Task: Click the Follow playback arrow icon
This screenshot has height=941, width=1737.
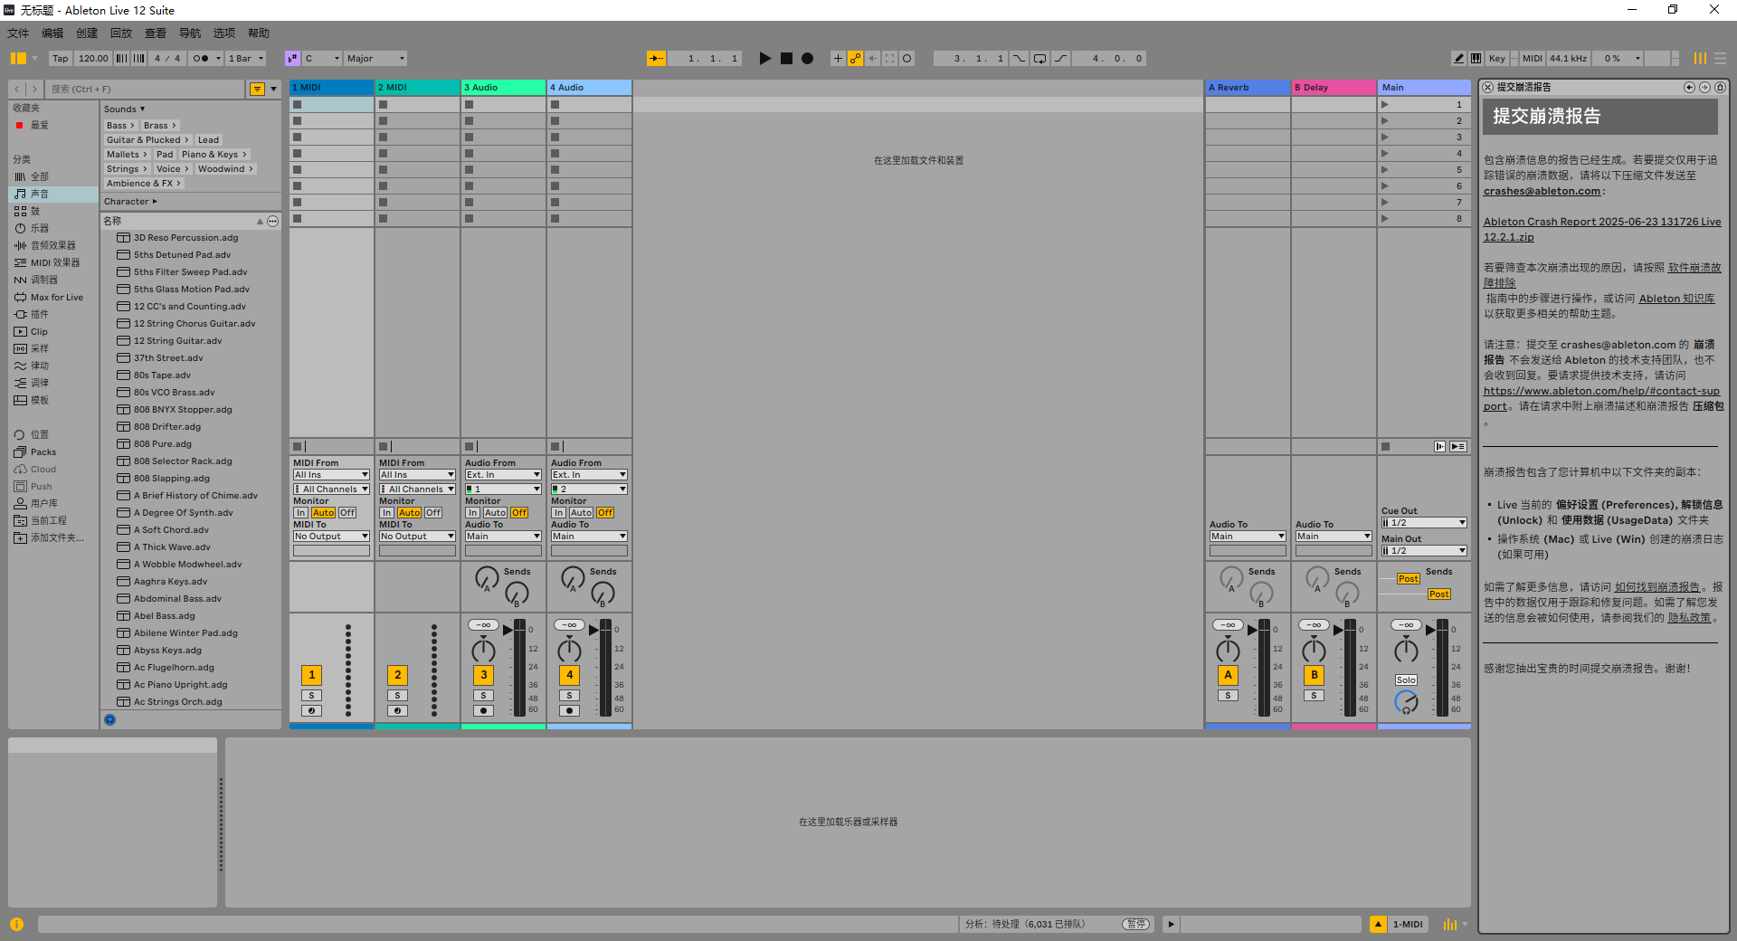Action: click(656, 59)
